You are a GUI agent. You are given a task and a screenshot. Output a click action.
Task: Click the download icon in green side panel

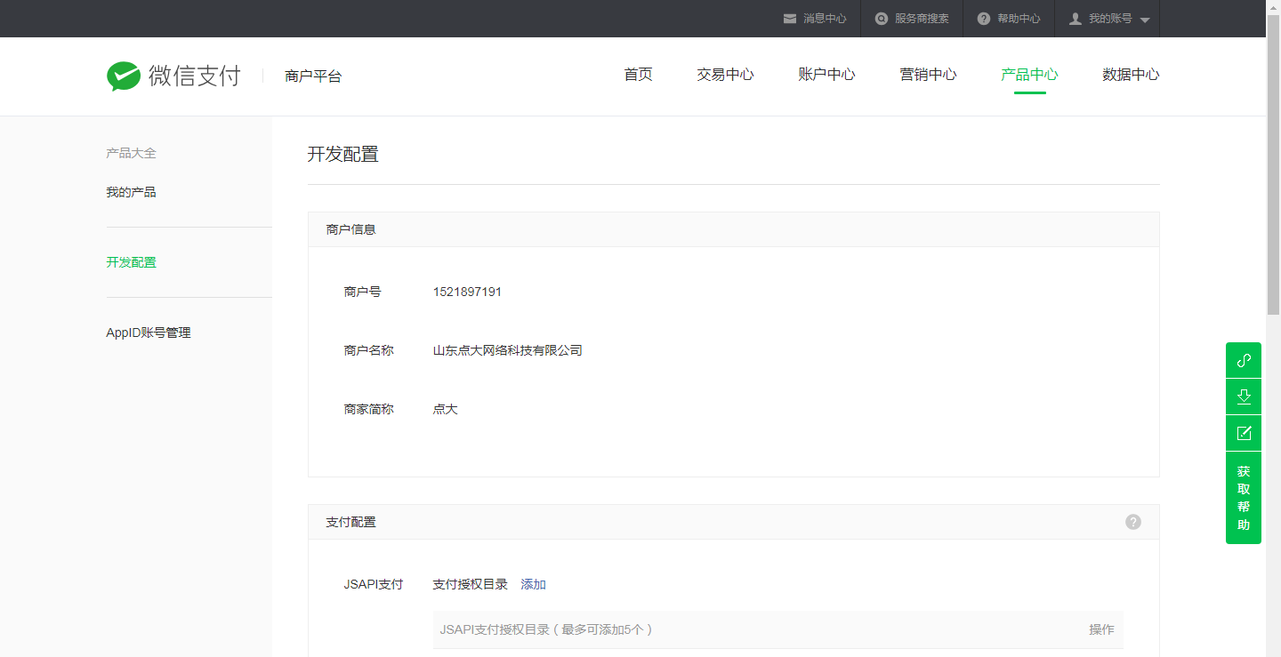click(x=1244, y=397)
